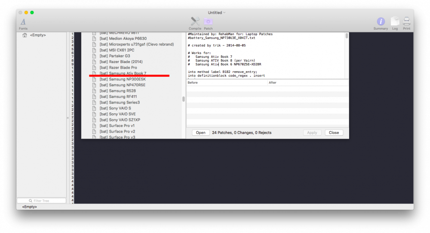Screen dimensions: 430x233
Task: Select the Razer Blade (2014) patch
Action: tap(121, 62)
